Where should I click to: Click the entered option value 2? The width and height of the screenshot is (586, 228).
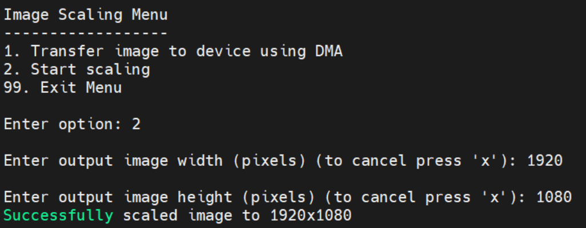click(136, 124)
